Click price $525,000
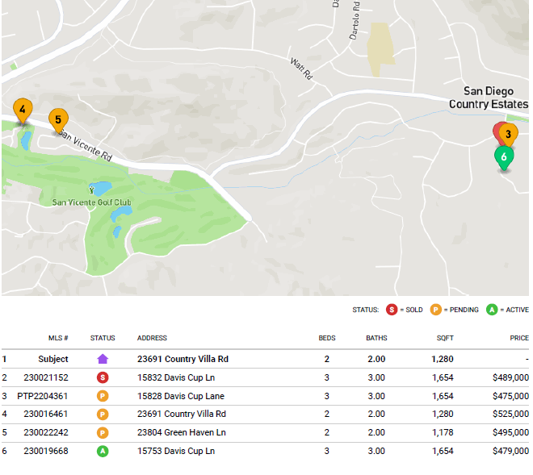 pyautogui.click(x=511, y=415)
